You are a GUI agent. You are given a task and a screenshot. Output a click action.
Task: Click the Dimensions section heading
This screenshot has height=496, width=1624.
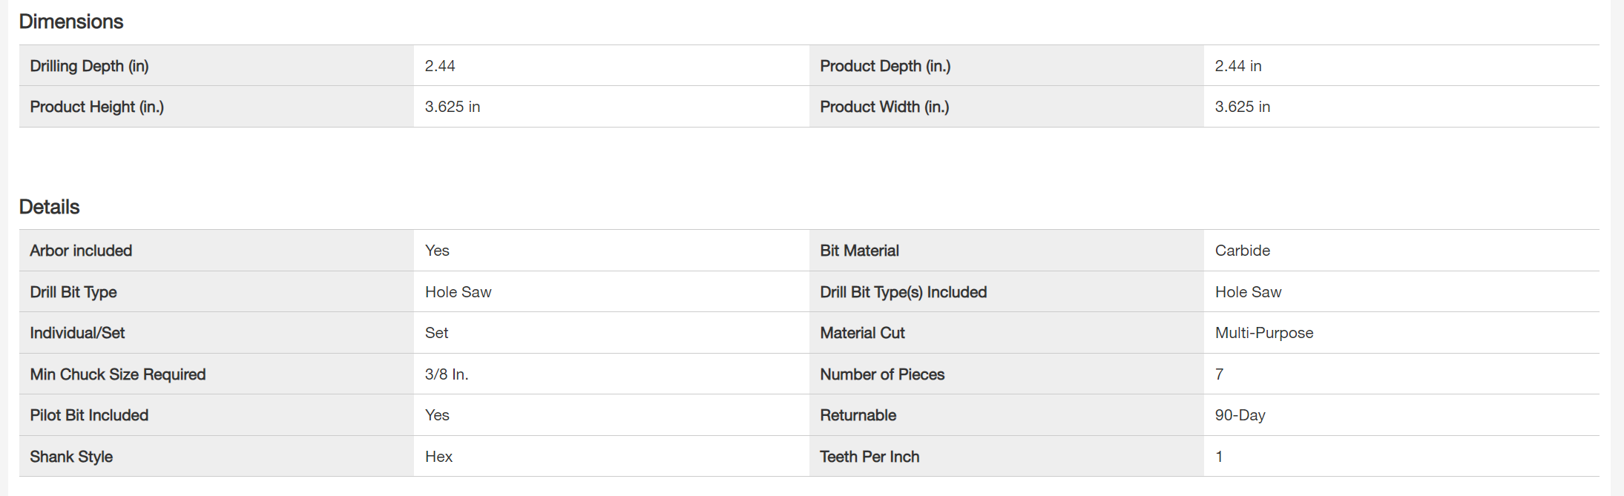(x=71, y=22)
